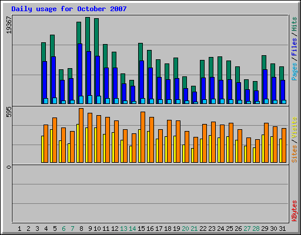Click day 12 on the x-axis
Screen dimensions: 301x235
pos(115,229)
